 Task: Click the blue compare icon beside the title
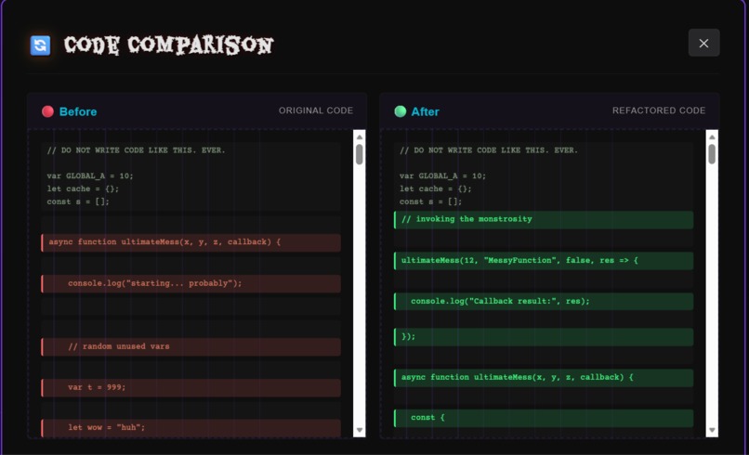[x=40, y=45]
